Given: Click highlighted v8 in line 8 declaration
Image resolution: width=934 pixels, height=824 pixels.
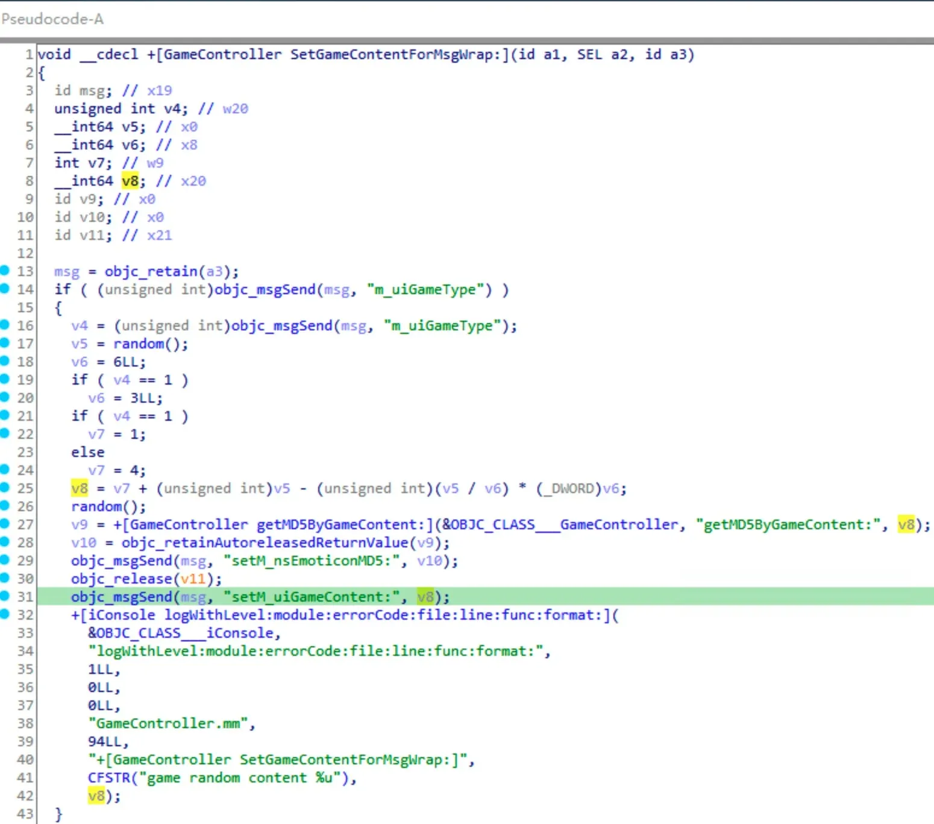Looking at the screenshot, I should click(x=130, y=181).
